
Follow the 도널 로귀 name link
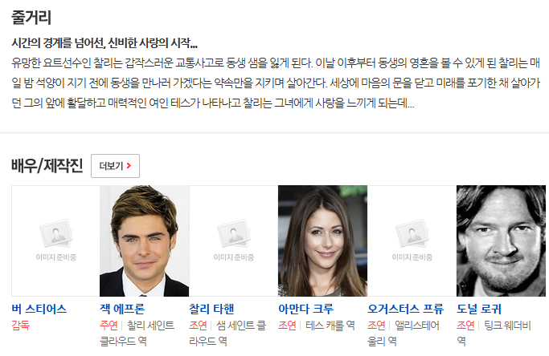pos(478,309)
